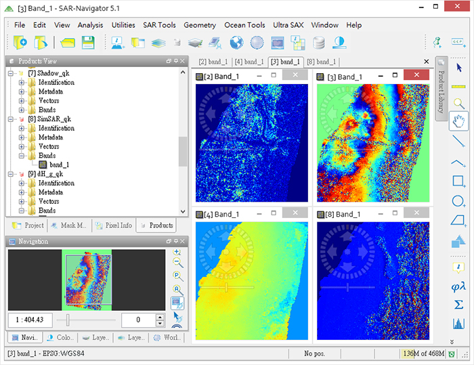The height and width of the screenshot is (365, 474).
Task: Select the panning hand tool
Action: coord(458,122)
